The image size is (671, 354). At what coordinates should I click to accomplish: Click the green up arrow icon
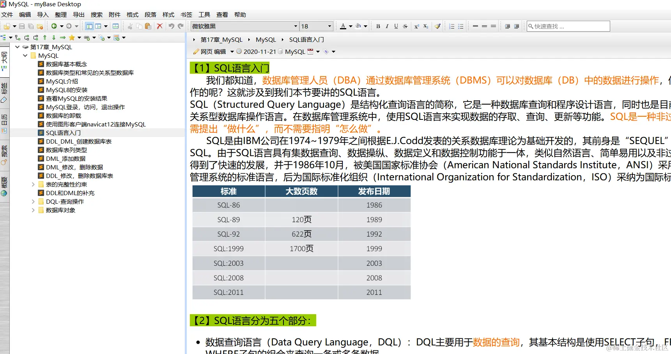(44, 37)
